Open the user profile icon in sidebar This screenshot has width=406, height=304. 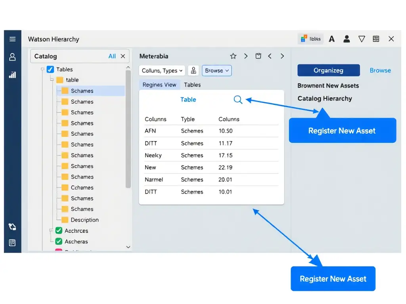pos(12,57)
